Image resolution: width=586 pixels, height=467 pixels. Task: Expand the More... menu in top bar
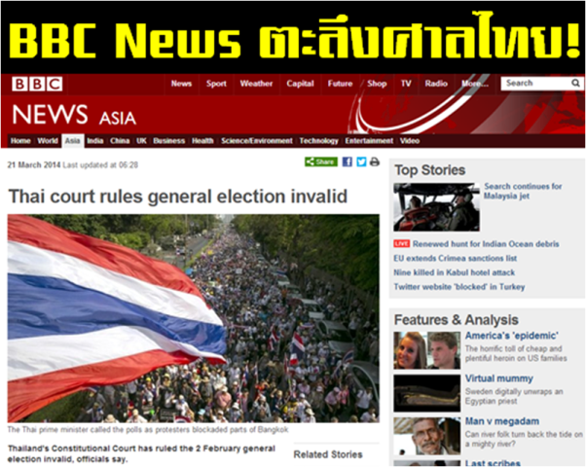475,84
